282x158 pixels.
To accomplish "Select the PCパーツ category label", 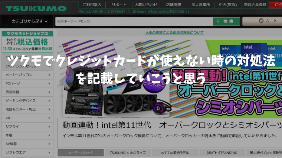I will coord(13,83).
